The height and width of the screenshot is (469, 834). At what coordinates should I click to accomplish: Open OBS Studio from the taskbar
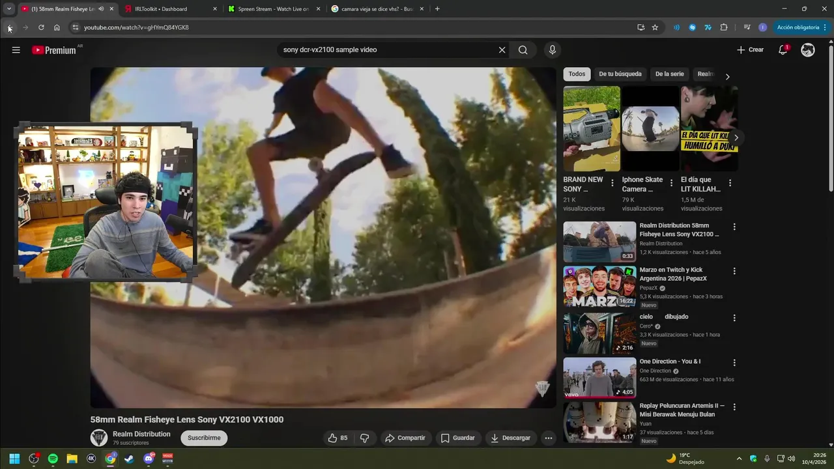pyautogui.click(x=34, y=459)
